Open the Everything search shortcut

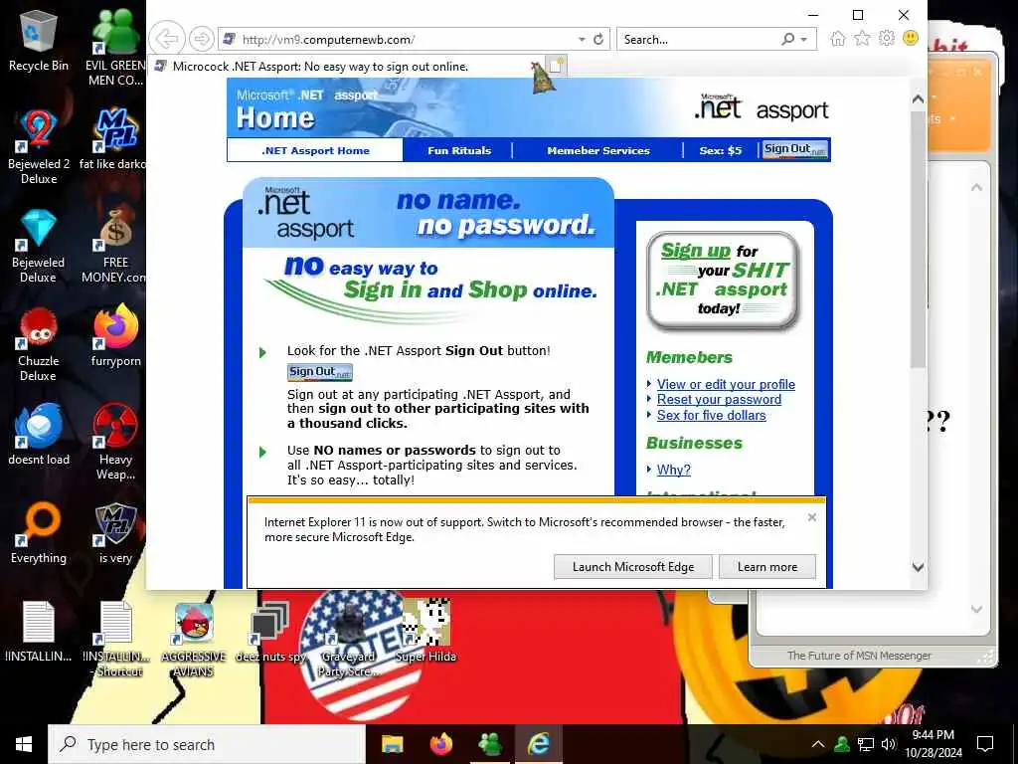[x=39, y=533]
